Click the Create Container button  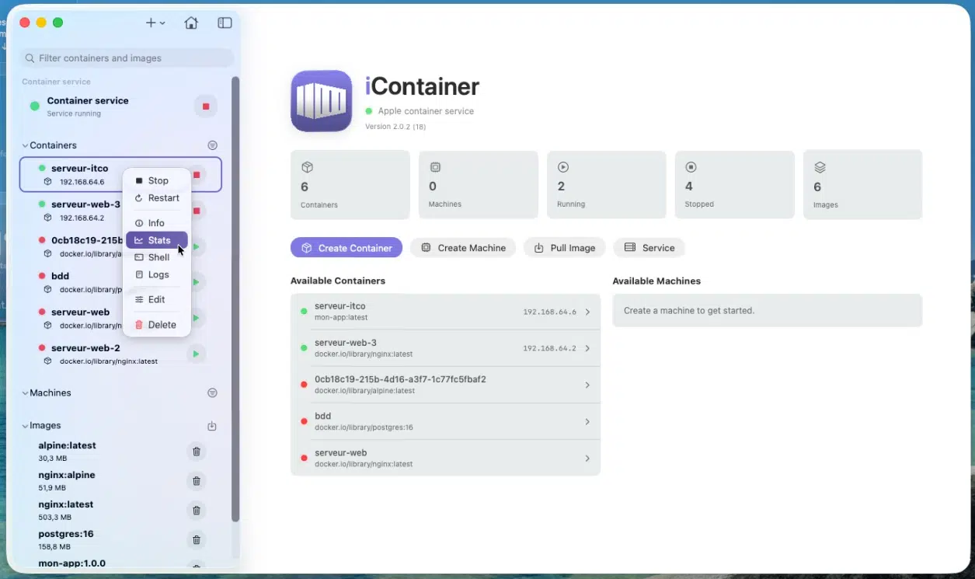coord(346,248)
